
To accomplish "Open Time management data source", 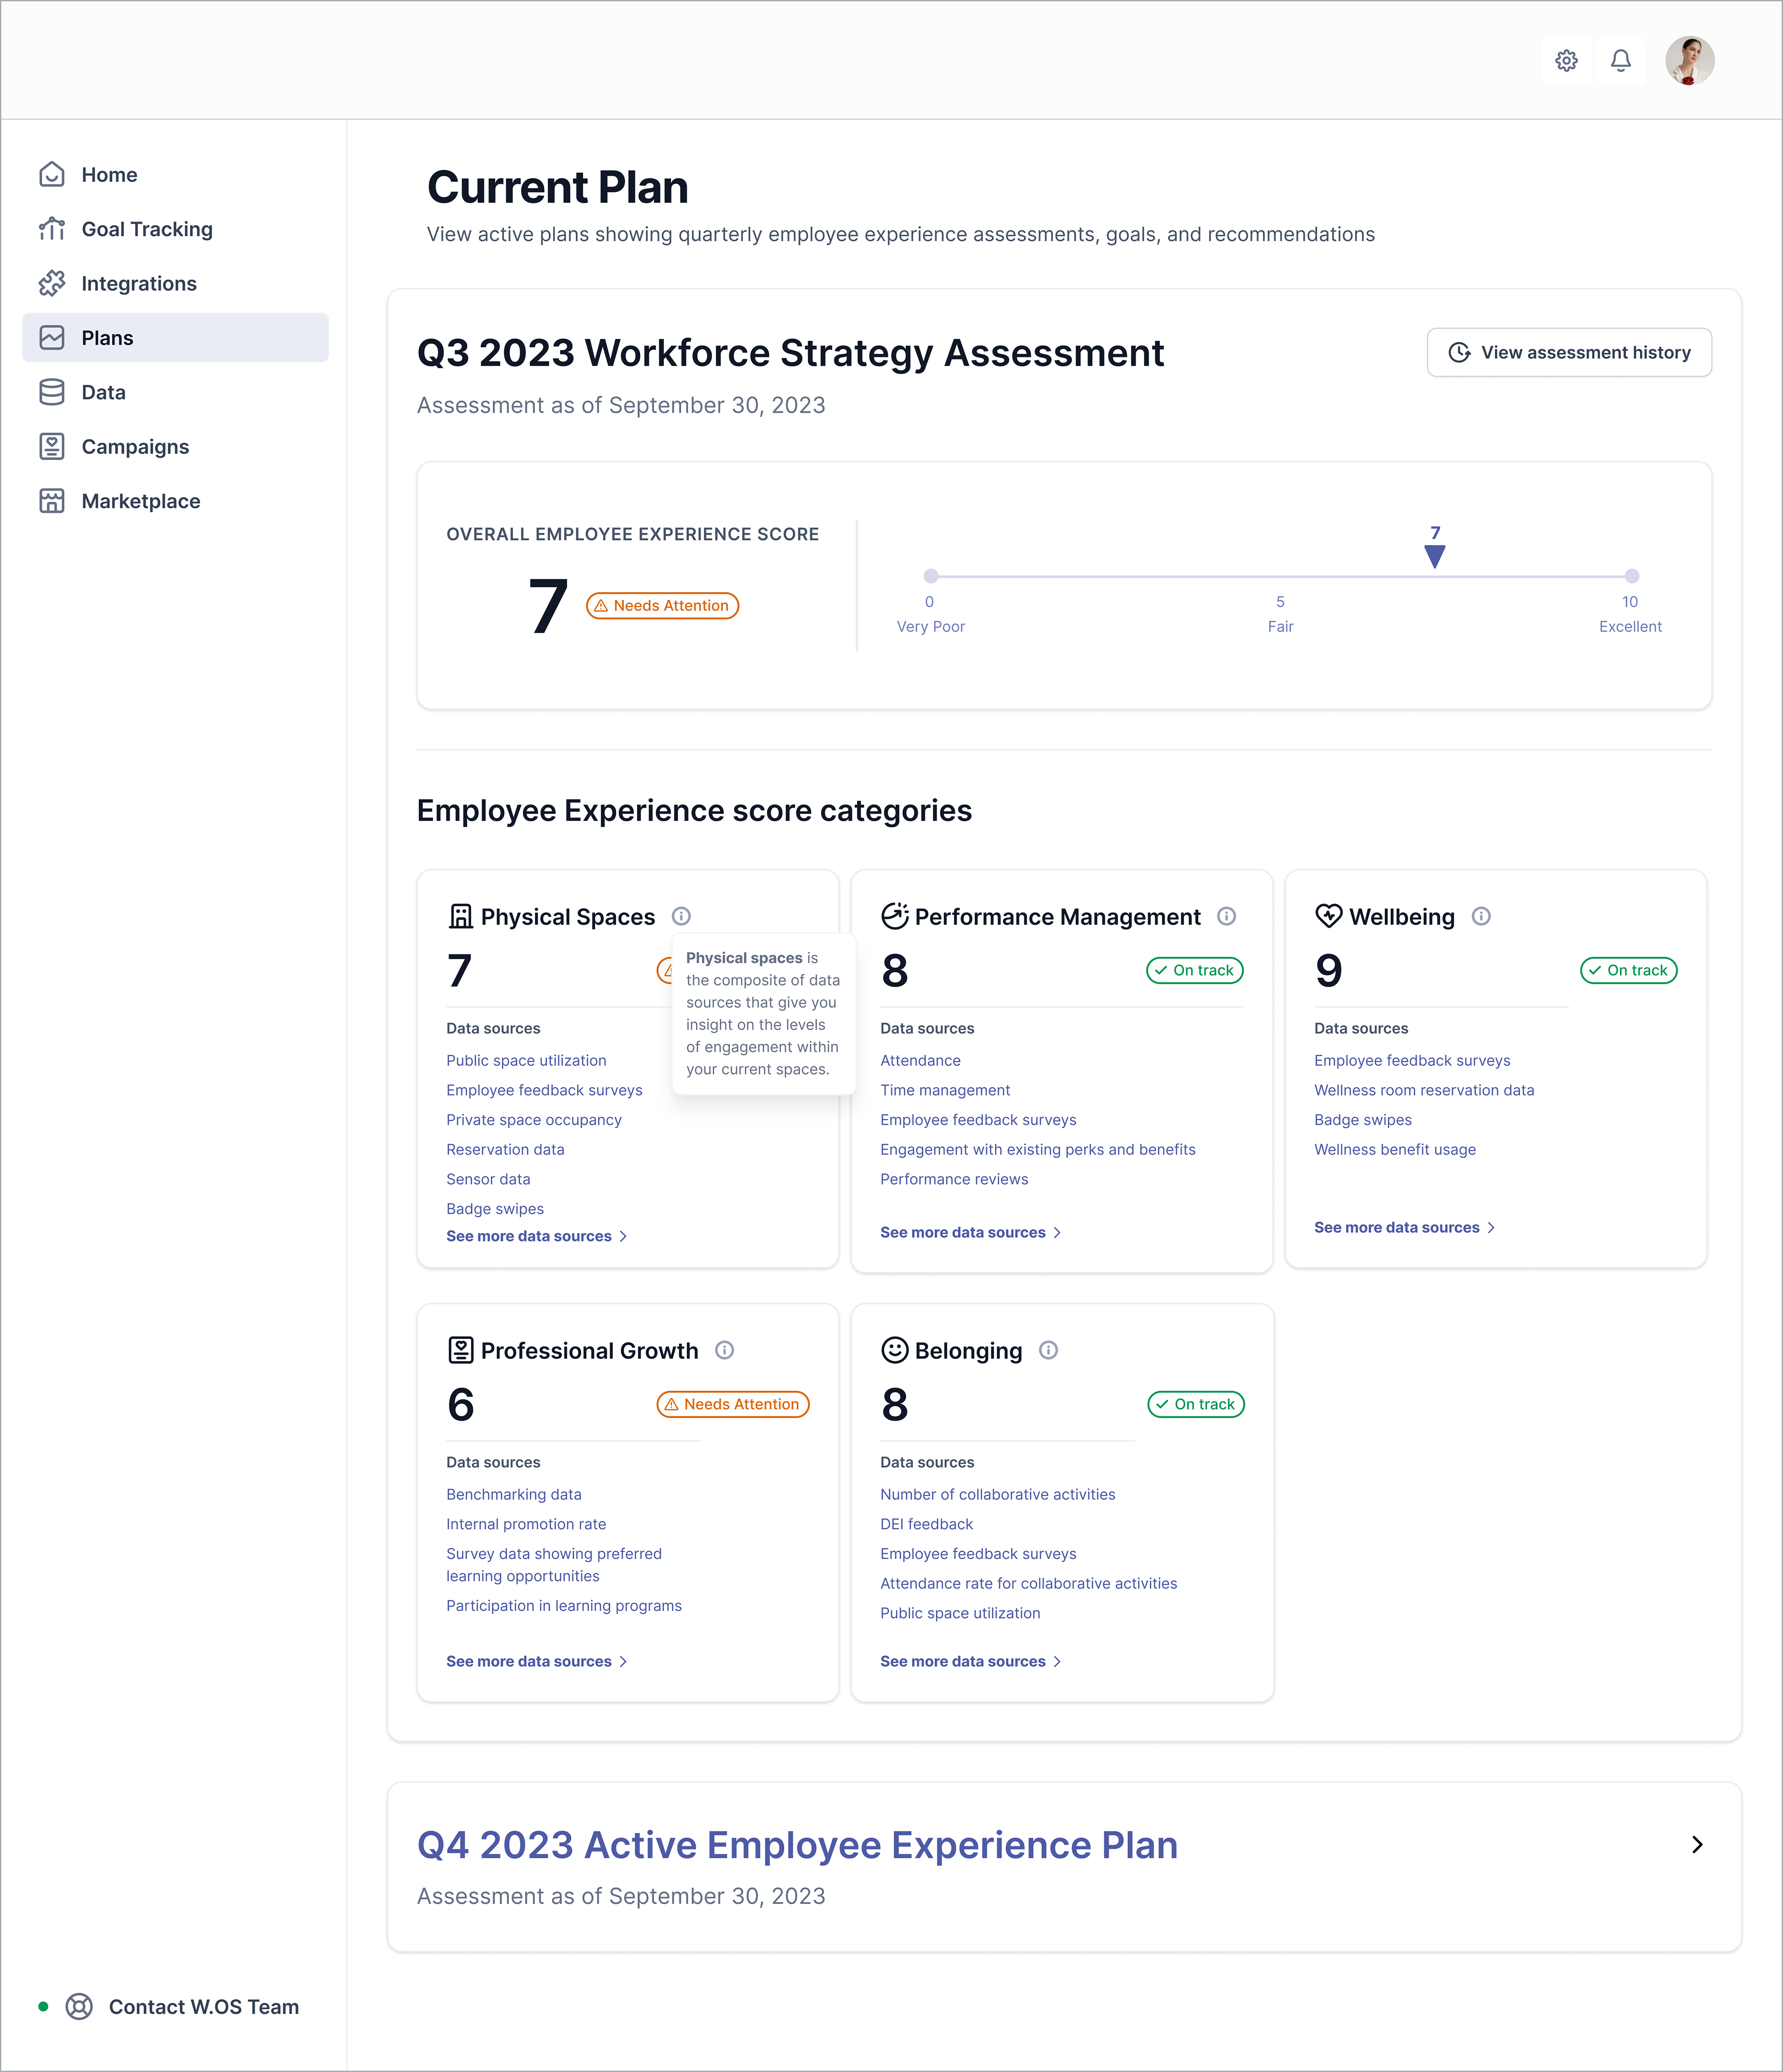I will coord(945,1091).
